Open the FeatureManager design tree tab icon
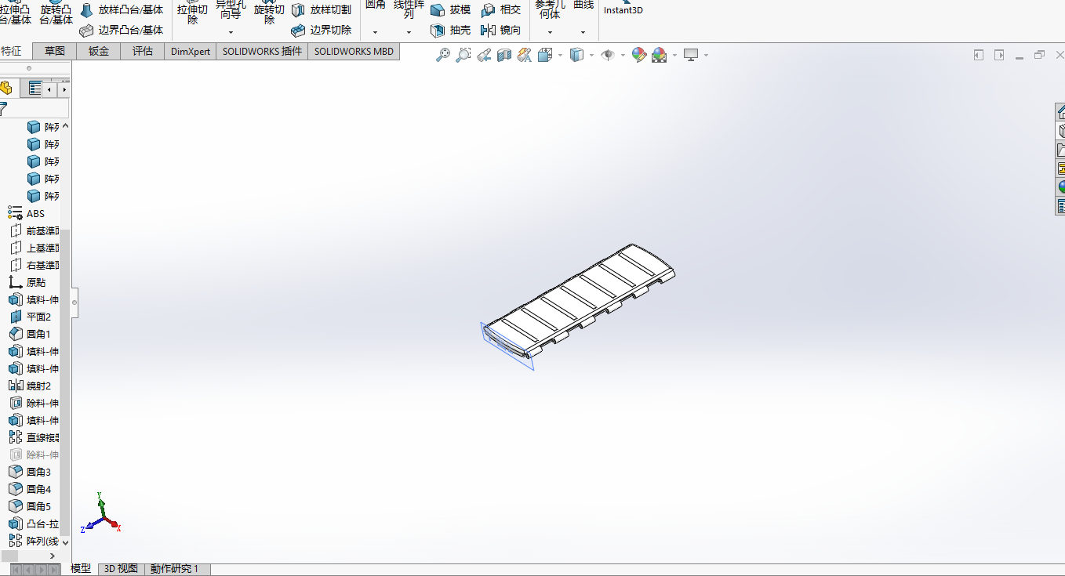This screenshot has height=576, width=1065. tap(5, 89)
